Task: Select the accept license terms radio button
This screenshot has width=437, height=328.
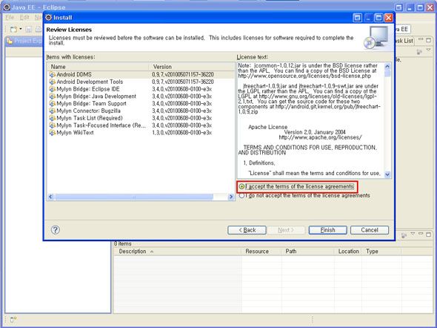Action: point(241,186)
